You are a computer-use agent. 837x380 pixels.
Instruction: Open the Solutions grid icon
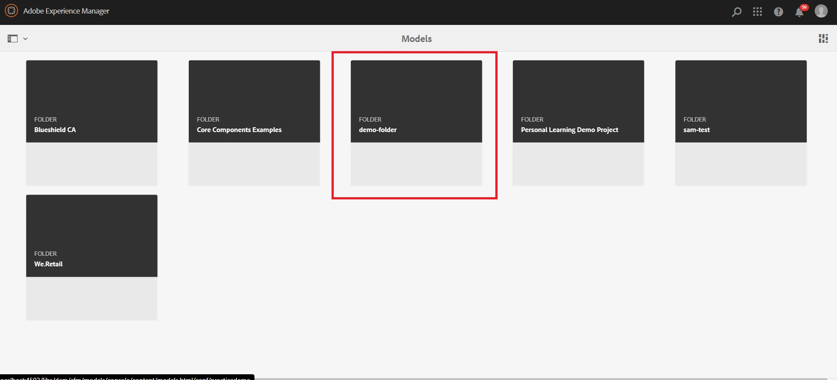coord(757,12)
